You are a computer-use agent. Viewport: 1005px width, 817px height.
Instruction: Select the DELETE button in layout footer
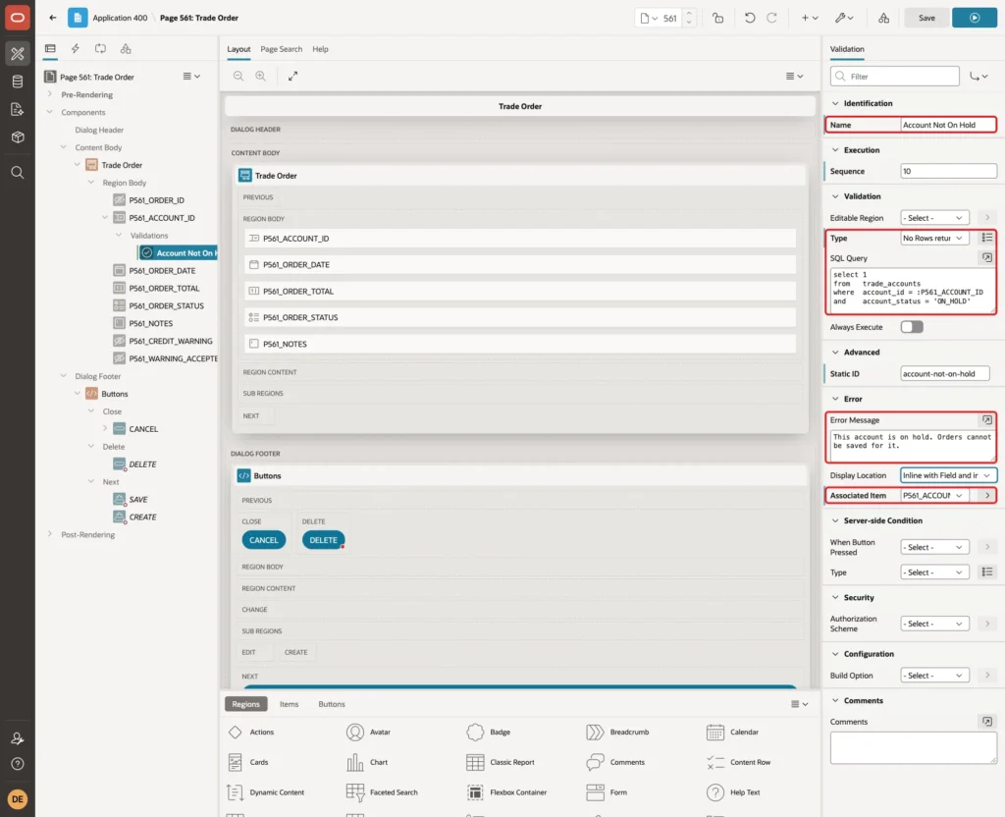click(323, 540)
